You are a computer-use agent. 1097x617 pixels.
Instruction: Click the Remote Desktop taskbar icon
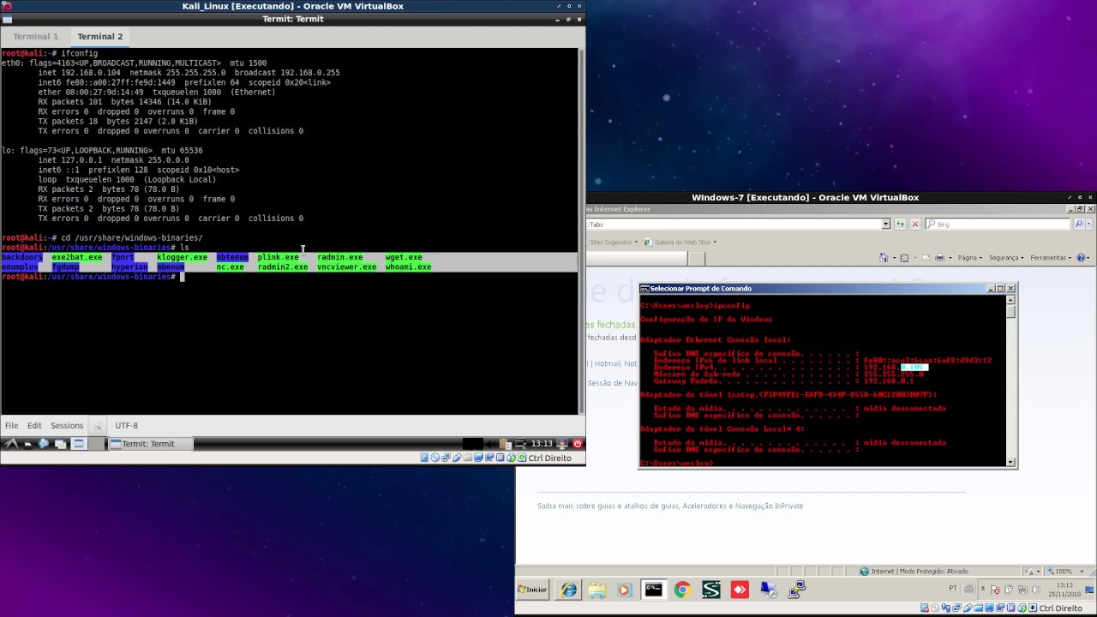tap(768, 590)
